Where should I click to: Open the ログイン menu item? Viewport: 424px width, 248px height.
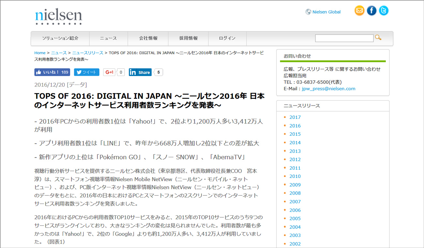coord(227,38)
